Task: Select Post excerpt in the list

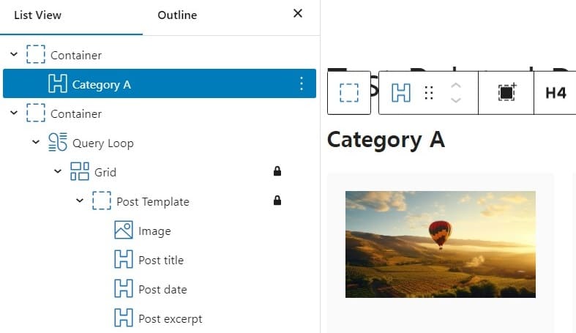Action: (170, 318)
